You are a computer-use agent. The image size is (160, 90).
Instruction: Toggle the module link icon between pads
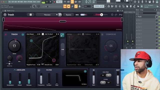coord(62,35)
